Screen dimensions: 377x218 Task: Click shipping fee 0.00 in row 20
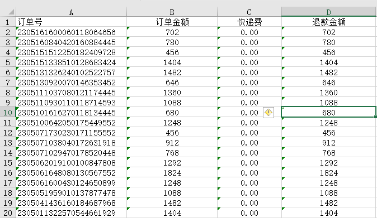[x=249, y=213]
